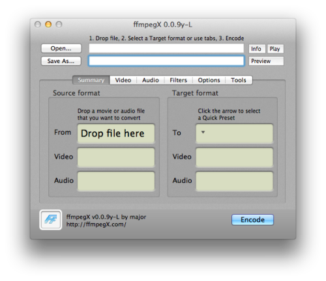Click the target Audio info box
This screenshot has width=326, height=281.
point(234,181)
